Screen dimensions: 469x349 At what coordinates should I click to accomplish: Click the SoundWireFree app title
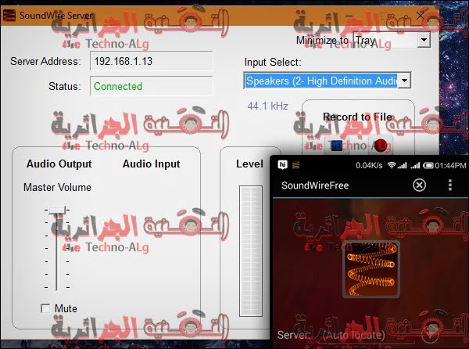click(x=315, y=185)
